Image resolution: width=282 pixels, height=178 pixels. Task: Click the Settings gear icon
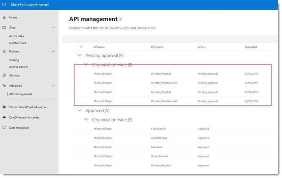tap(4, 75)
